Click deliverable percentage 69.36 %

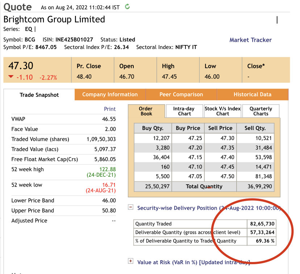pos(265,241)
